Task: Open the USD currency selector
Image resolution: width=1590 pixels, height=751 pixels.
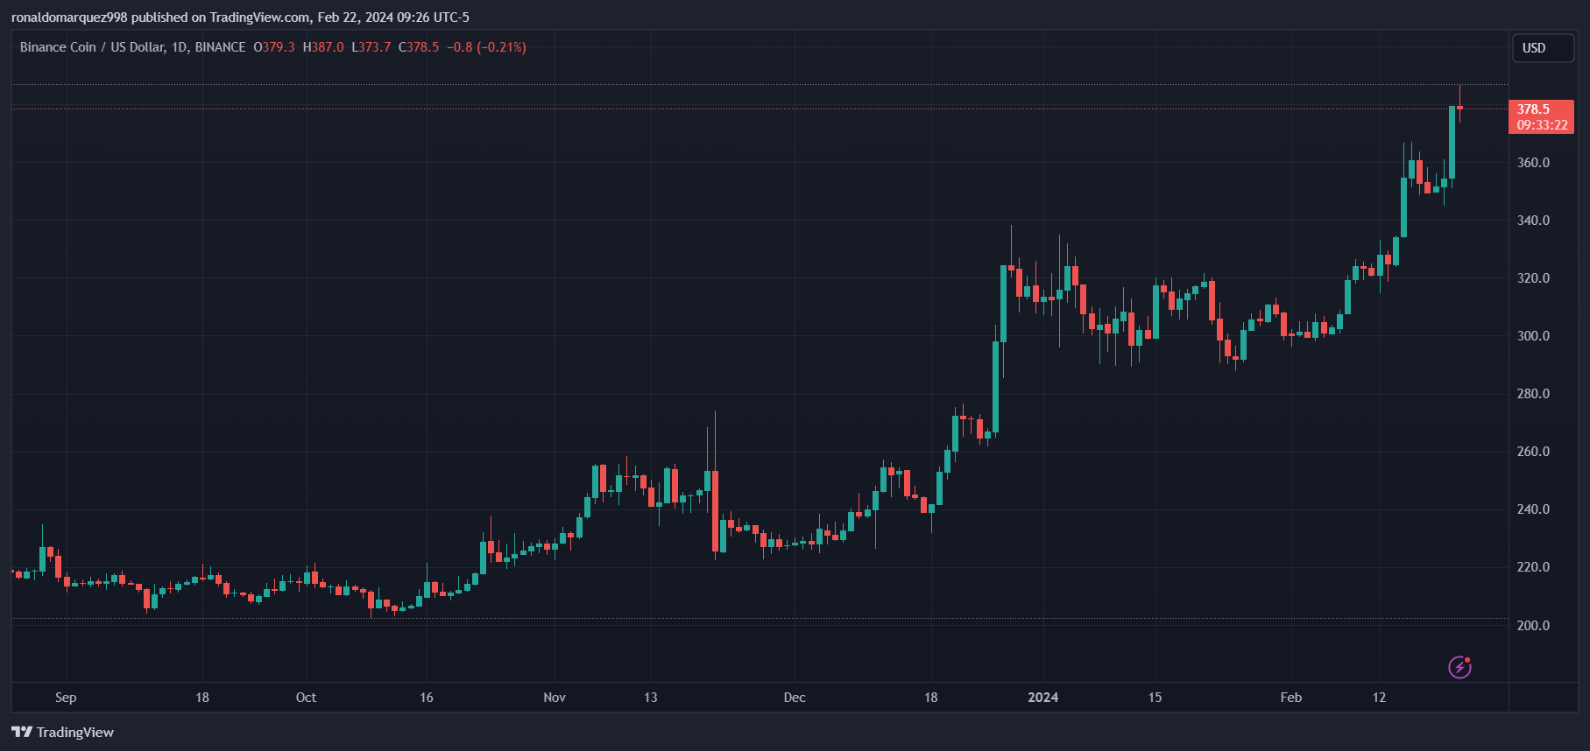Action: 1543,48
